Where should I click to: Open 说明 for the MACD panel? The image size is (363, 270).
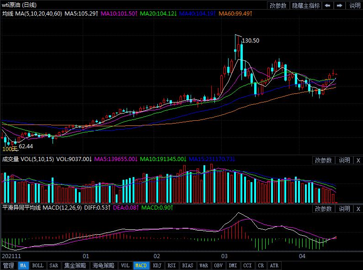click(x=344, y=209)
